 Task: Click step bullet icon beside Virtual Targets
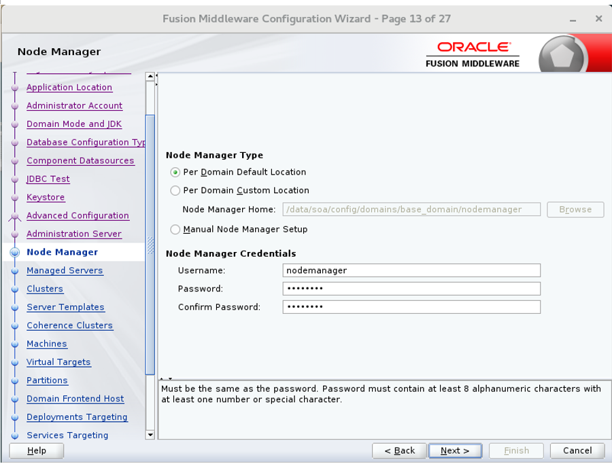[15, 363]
